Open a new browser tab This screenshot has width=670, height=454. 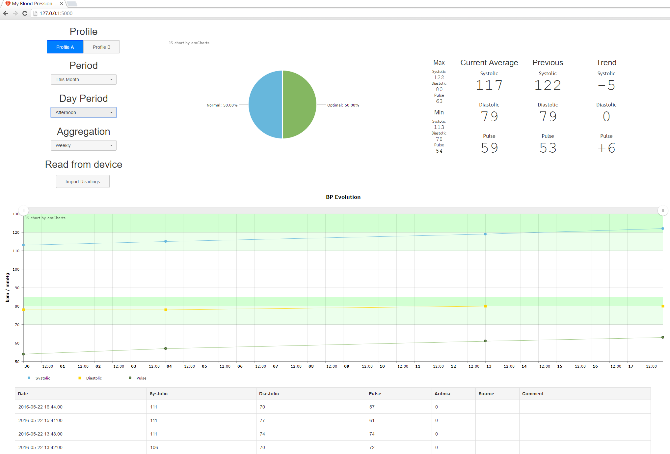(72, 4)
